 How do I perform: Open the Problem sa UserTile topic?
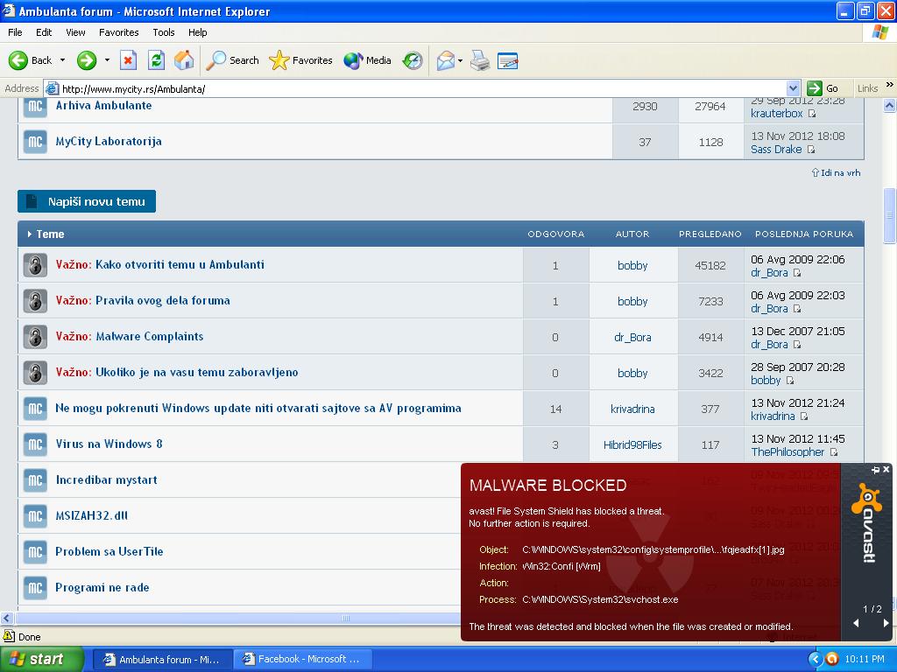pyautogui.click(x=109, y=551)
